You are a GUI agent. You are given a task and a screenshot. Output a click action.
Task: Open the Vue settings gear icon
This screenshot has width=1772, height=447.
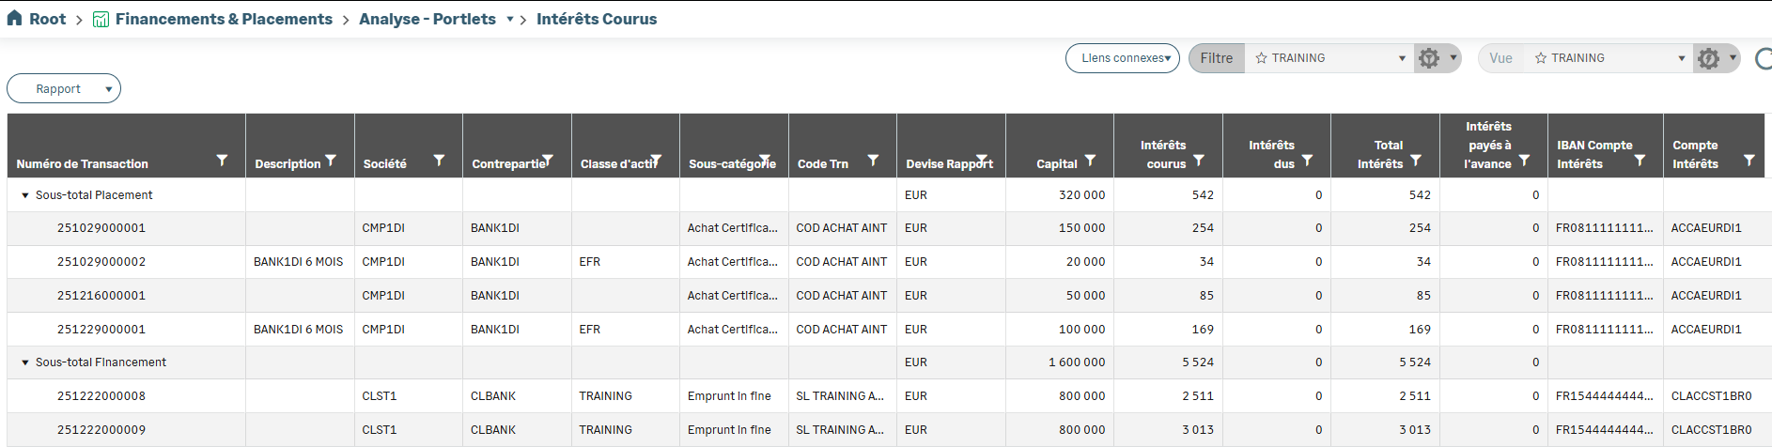click(1708, 58)
